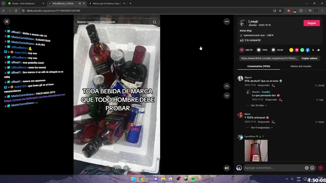Screen dimensions: 326x183
Task: Expand 'Ver 33 más' replies
Action: point(259,105)
